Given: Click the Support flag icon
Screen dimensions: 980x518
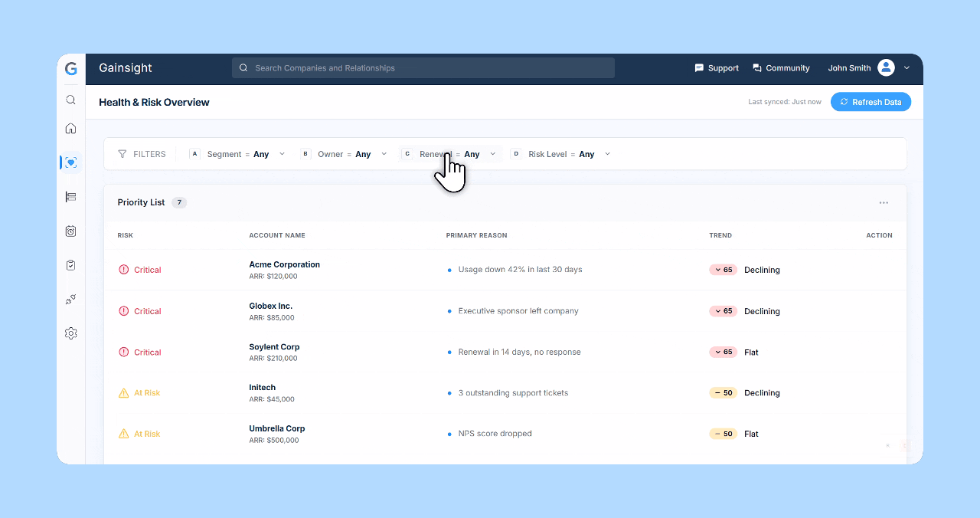Looking at the screenshot, I should click(x=697, y=67).
